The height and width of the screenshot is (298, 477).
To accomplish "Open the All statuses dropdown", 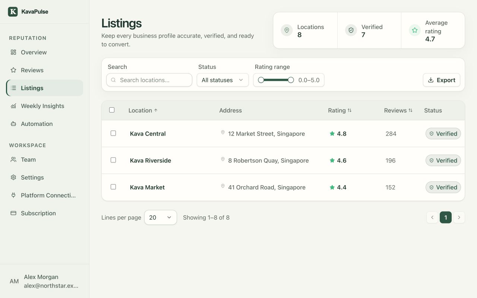I will click(x=222, y=80).
